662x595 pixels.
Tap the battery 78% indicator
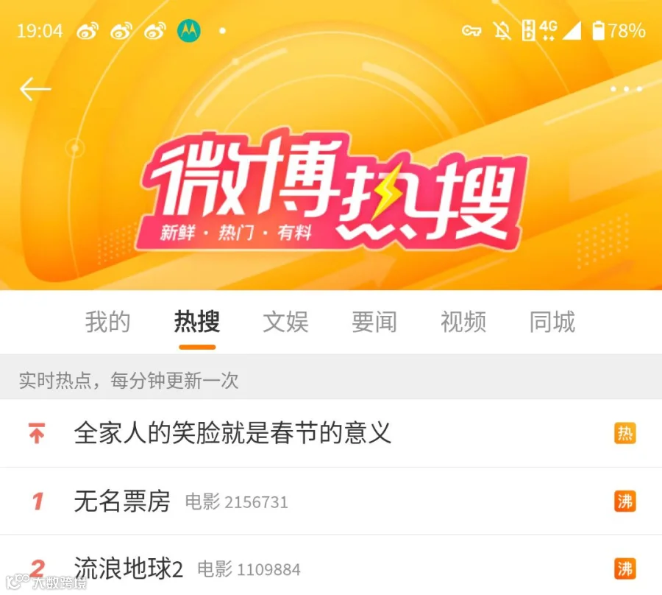coord(619,31)
